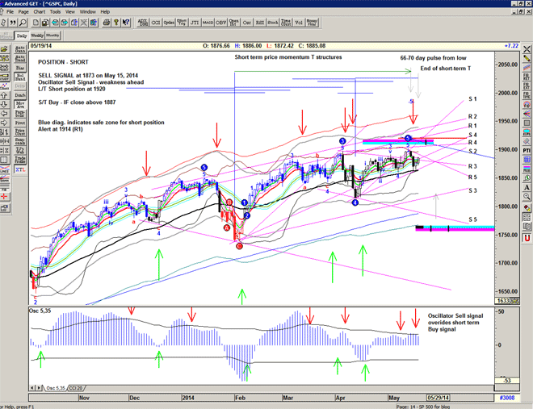Select the OBV indicator button
Screen dimensions: 533x409
coord(221,24)
